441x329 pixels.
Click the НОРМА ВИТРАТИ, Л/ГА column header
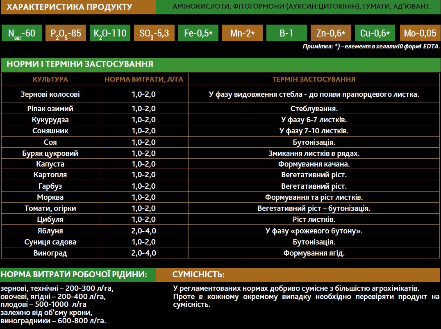144,79
